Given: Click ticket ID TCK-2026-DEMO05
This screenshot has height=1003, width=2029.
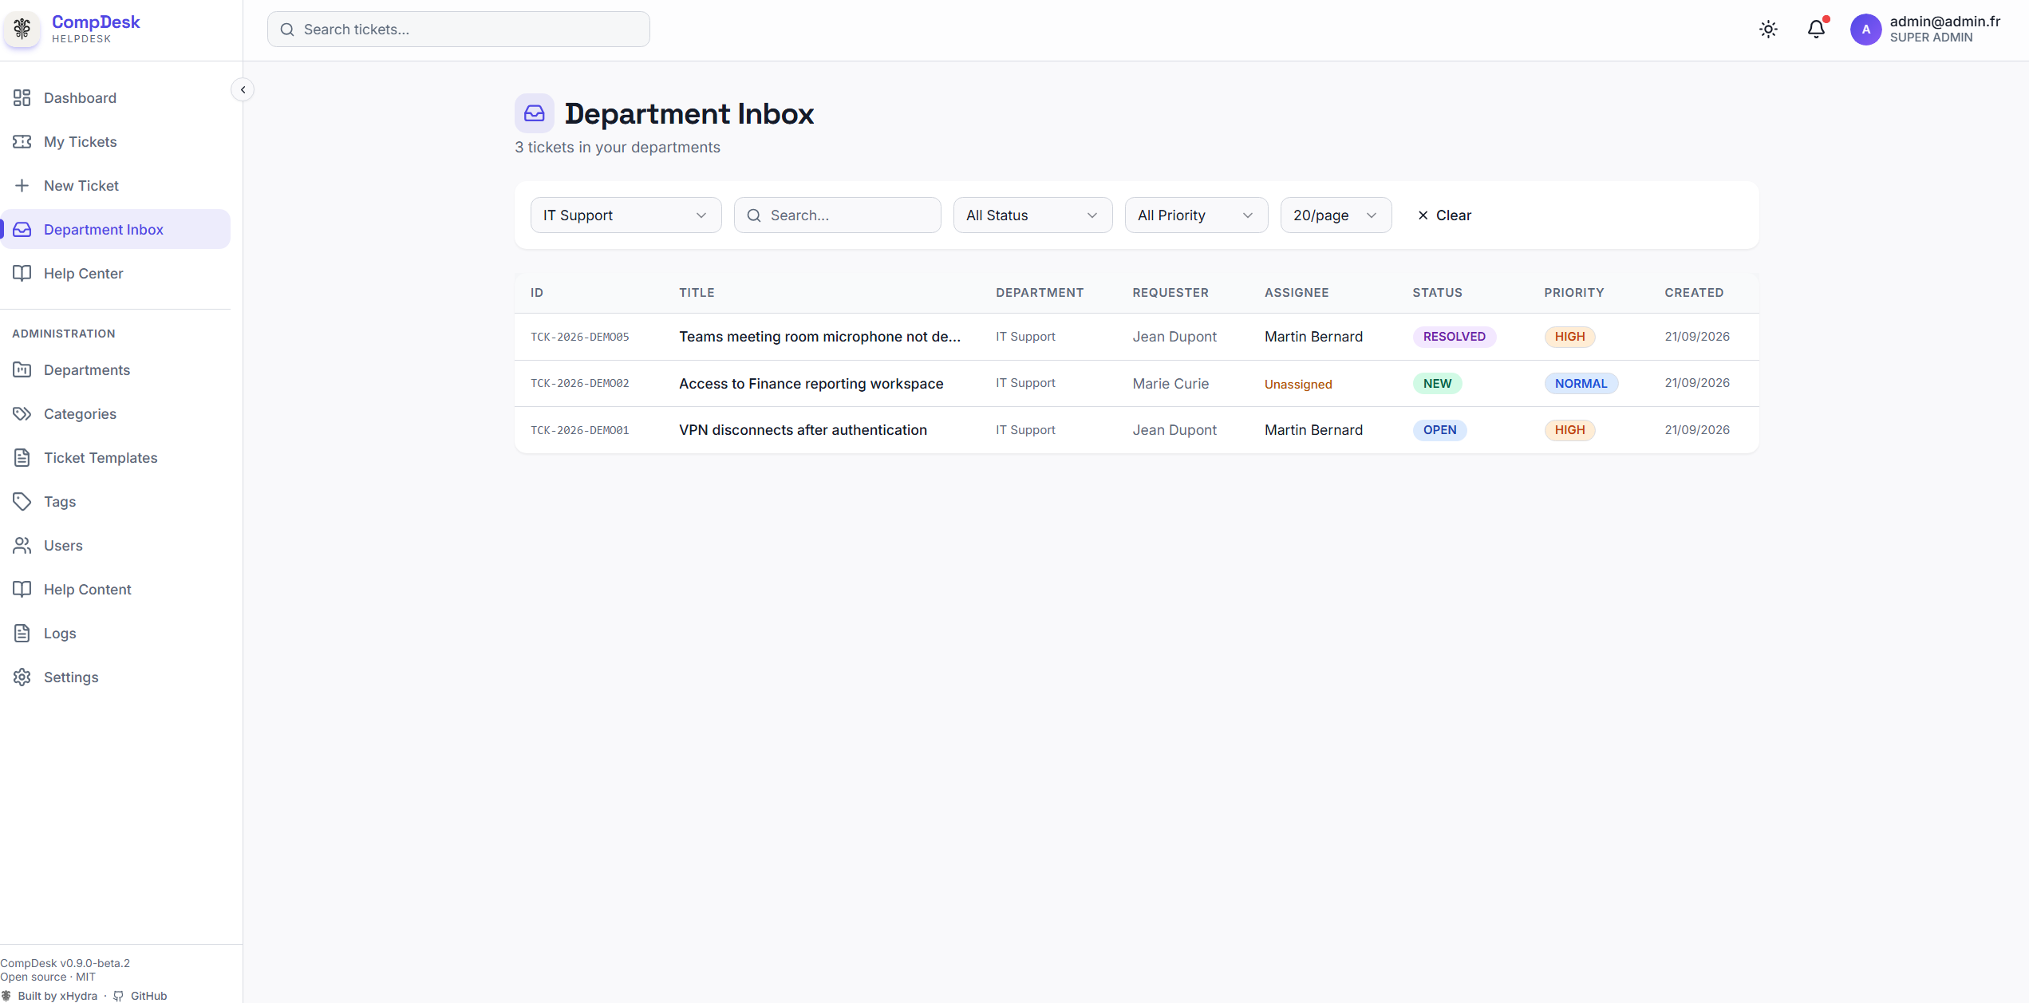Looking at the screenshot, I should click(579, 337).
